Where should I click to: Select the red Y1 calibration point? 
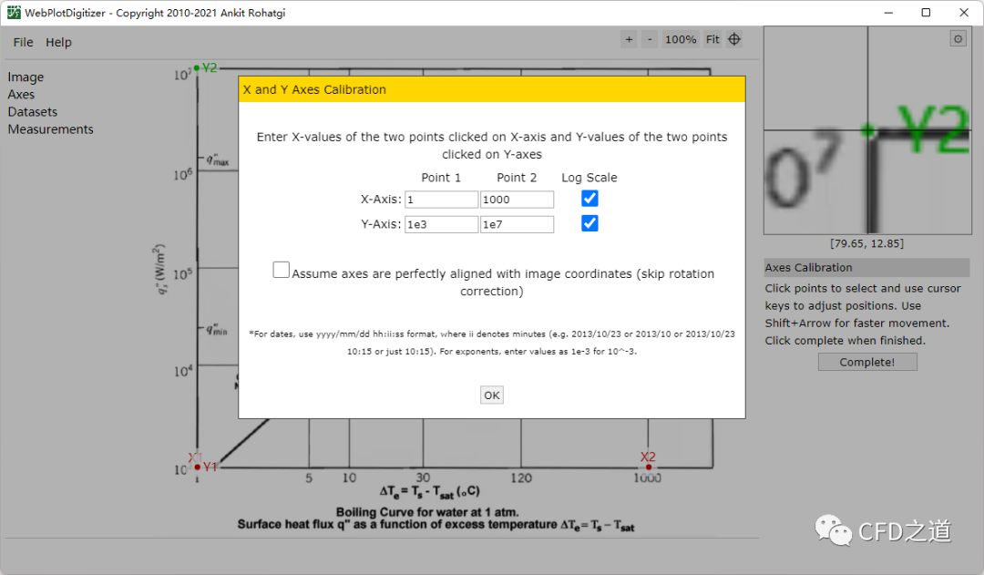[198, 467]
